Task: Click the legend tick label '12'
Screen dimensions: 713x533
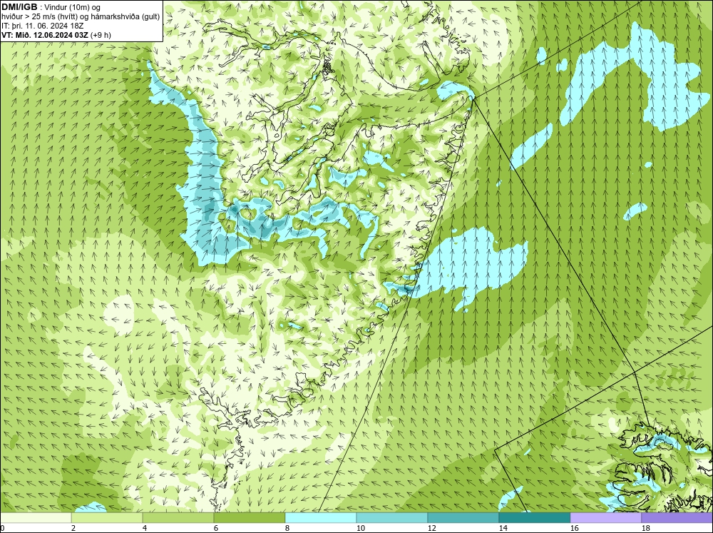Action: 431,528
